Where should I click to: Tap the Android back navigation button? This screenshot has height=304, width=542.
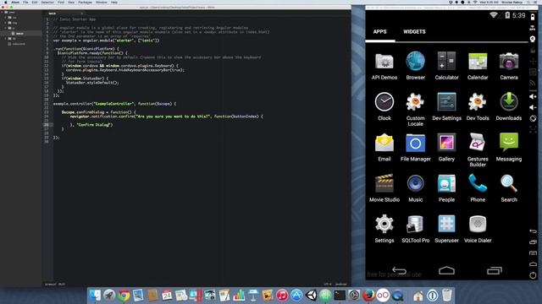point(399,270)
